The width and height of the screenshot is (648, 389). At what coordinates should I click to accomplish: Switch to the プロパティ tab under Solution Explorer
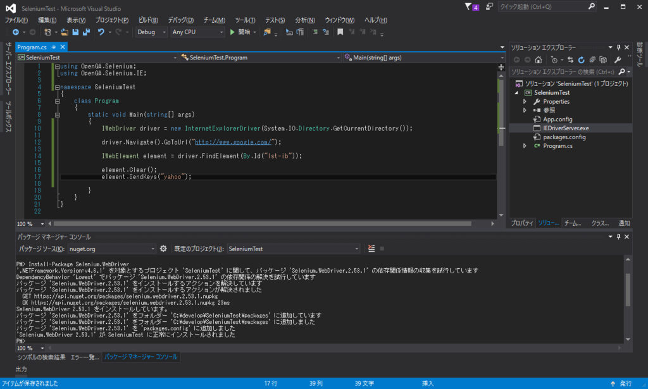click(522, 223)
